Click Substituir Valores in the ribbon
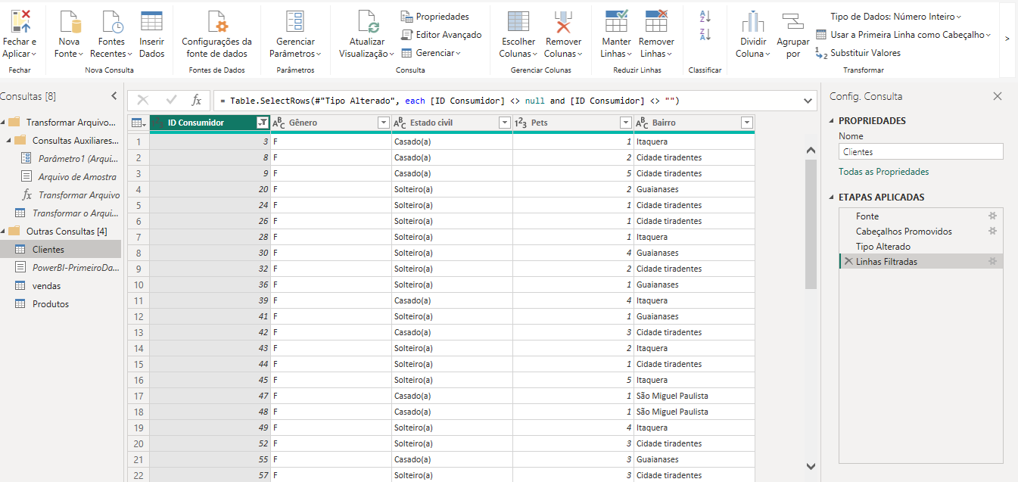 (x=858, y=53)
